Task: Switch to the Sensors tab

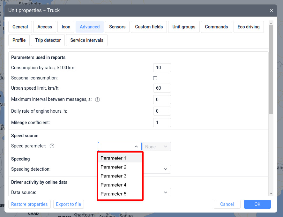Action: point(117,27)
